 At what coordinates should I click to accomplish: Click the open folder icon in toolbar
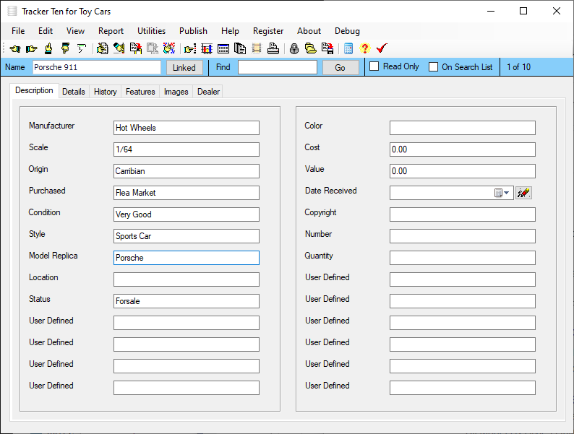click(310, 49)
